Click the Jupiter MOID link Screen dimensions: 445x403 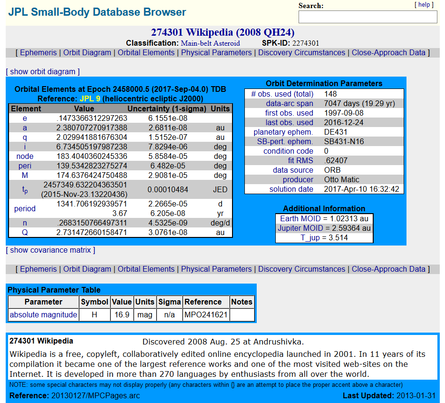click(x=300, y=228)
